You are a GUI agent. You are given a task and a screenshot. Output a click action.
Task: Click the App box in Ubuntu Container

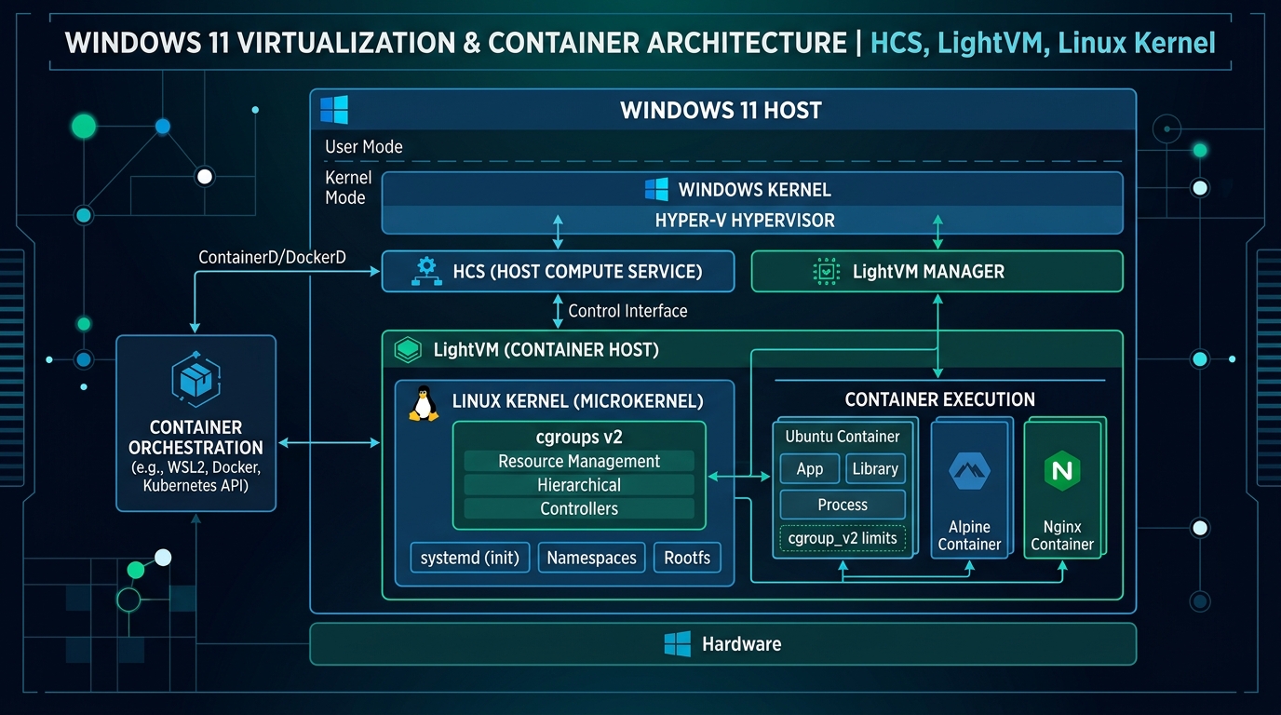pyautogui.click(x=810, y=469)
